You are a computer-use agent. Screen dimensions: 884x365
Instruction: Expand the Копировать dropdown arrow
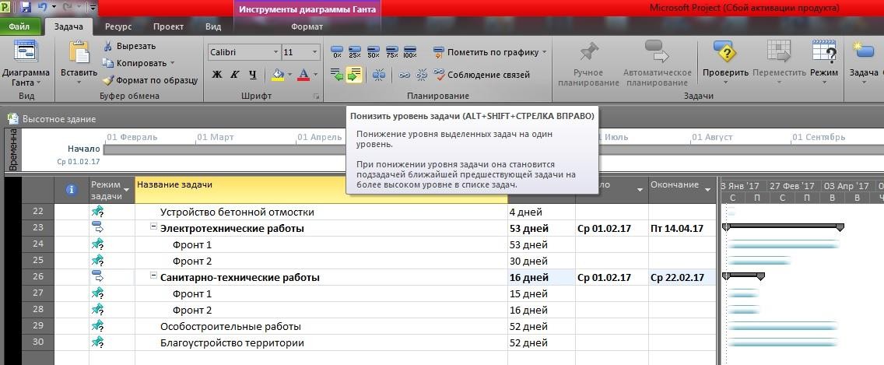click(x=173, y=63)
